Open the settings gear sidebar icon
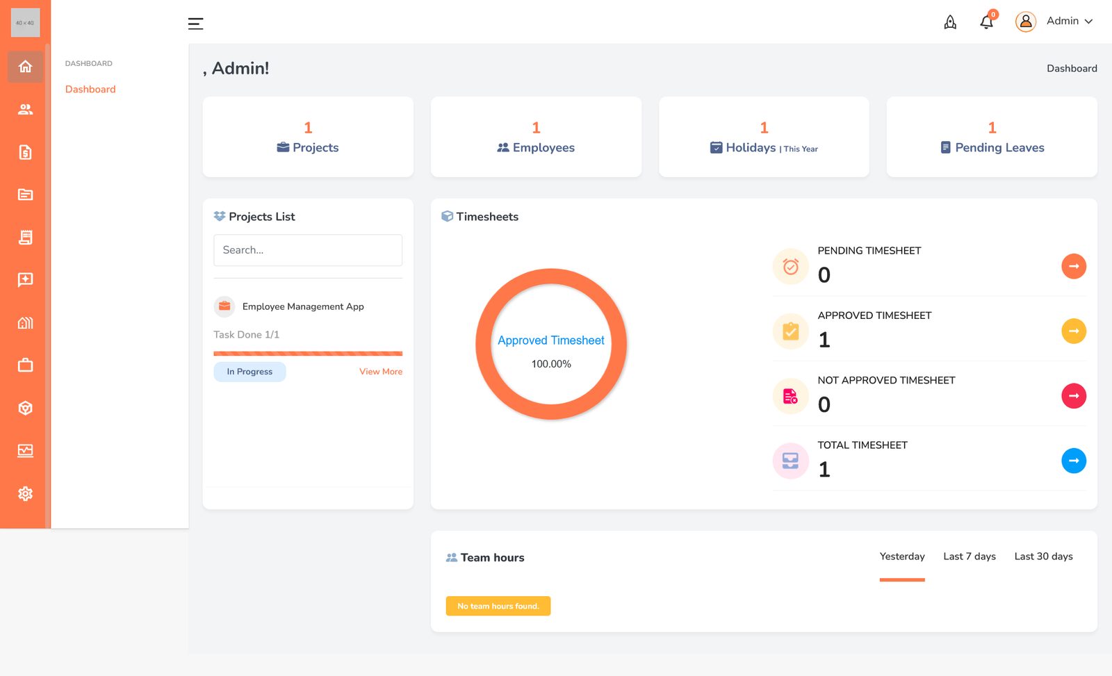 tap(25, 494)
